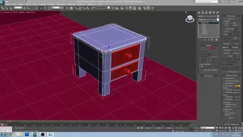This screenshot has height=137, width=243.
Task: Click the object color swatch beside name field
Action: (x=218, y=16)
